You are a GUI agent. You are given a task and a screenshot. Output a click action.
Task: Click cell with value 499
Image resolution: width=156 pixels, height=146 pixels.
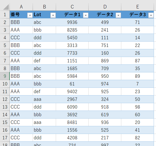(105, 22)
